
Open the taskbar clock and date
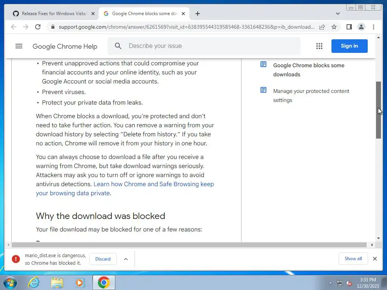[368, 283]
